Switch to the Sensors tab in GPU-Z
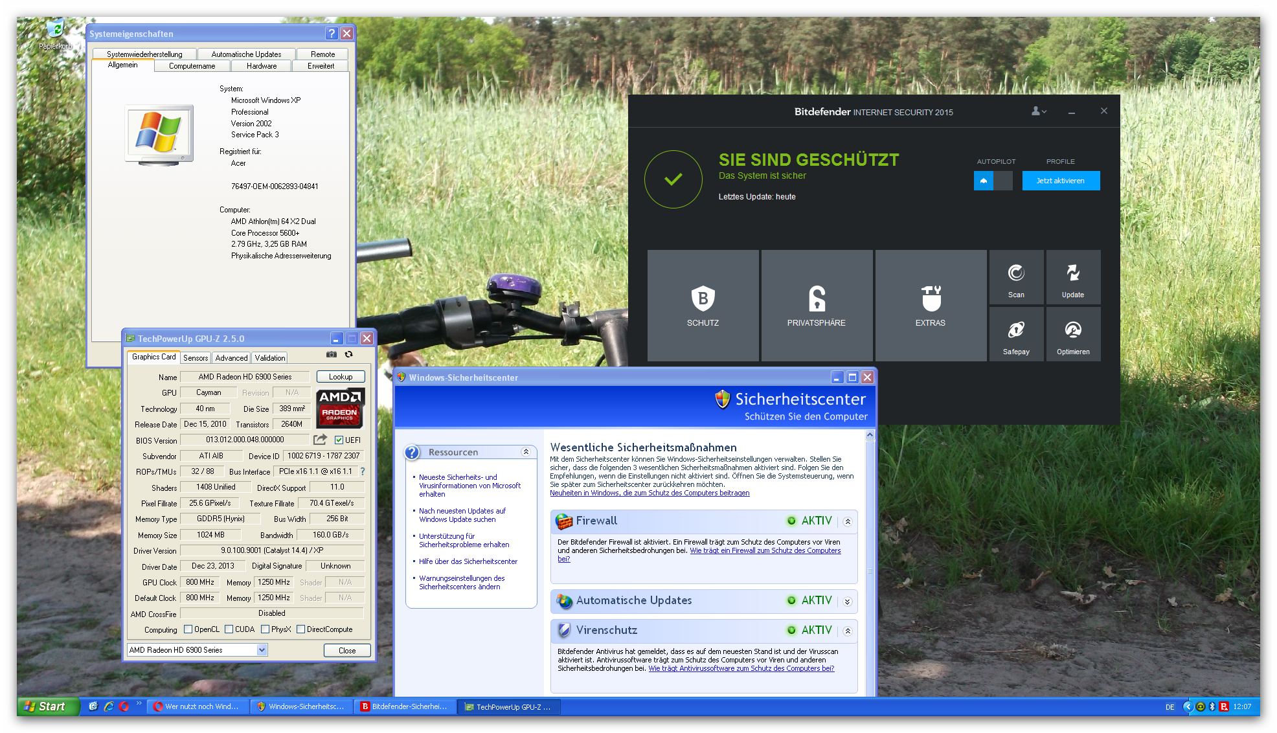 click(196, 358)
